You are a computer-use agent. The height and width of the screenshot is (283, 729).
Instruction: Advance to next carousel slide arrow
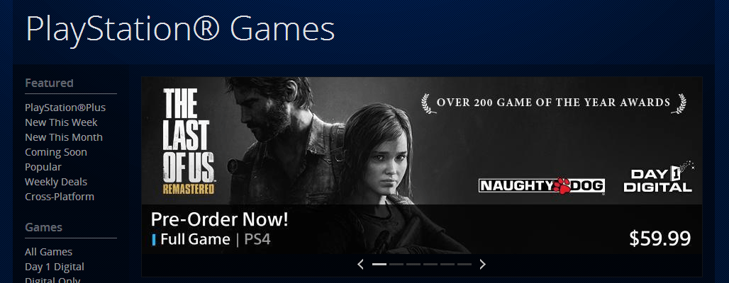coord(483,264)
